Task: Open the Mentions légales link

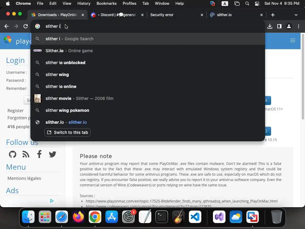Action: pos(24,178)
